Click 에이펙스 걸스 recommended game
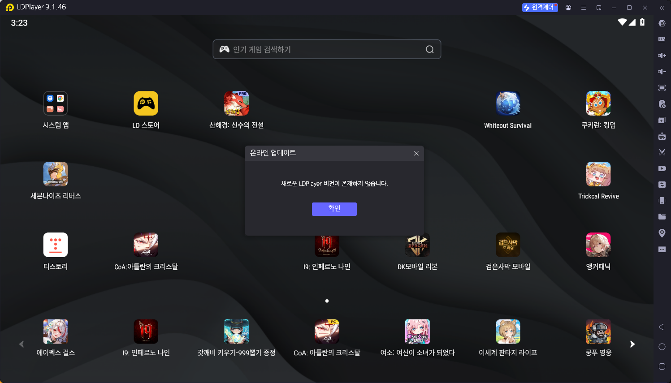671x383 pixels. click(x=56, y=332)
